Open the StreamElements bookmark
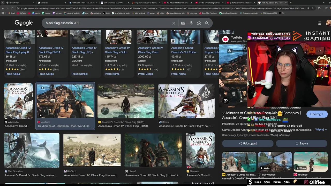The height and width of the screenshot is (186, 331). click(176, 13)
